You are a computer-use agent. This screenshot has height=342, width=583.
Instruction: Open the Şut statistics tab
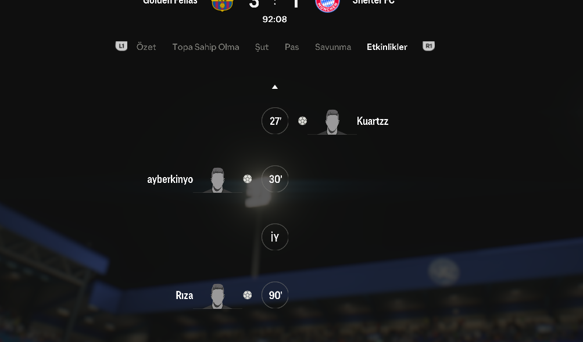(x=262, y=47)
